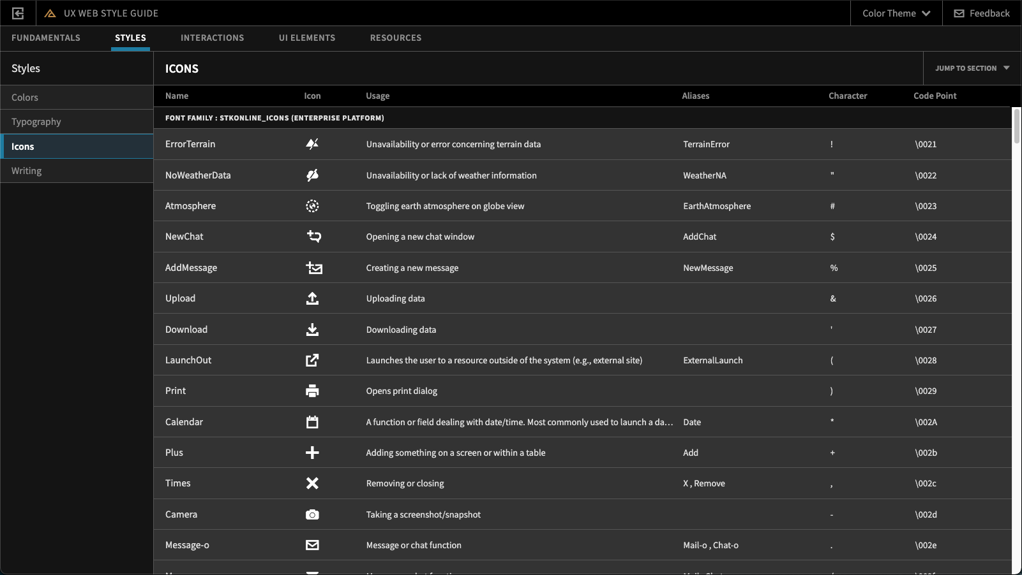This screenshot has height=575, width=1022.
Task: Click the collapse sidebar icon at top-left
Action: (x=18, y=13)
